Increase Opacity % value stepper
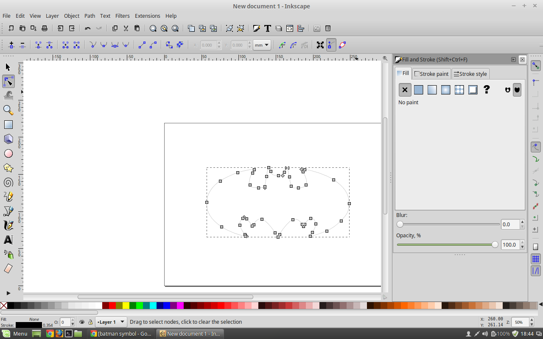The image size is (543, 339). tap(522, 242)
